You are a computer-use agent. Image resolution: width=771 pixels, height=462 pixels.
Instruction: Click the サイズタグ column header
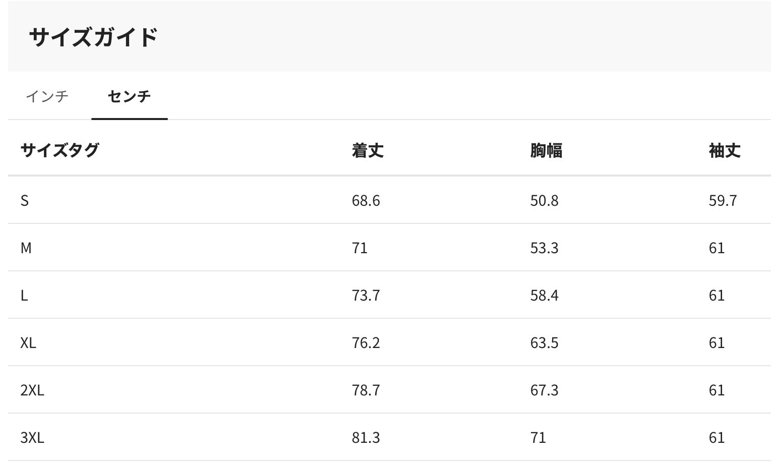tap(60, 150)
